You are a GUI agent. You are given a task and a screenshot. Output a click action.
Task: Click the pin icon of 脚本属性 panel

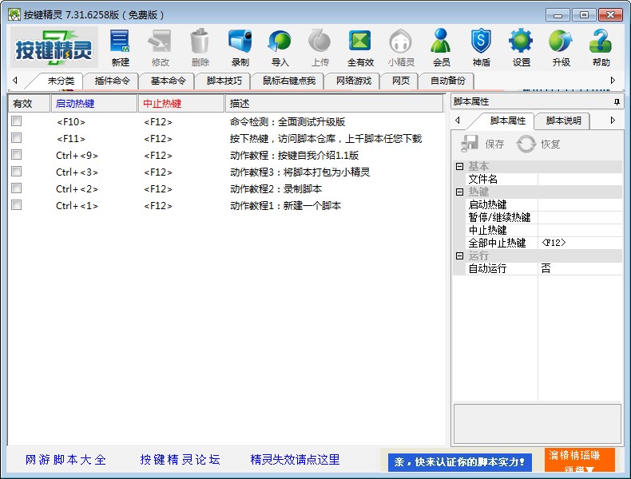coord(617,102)
